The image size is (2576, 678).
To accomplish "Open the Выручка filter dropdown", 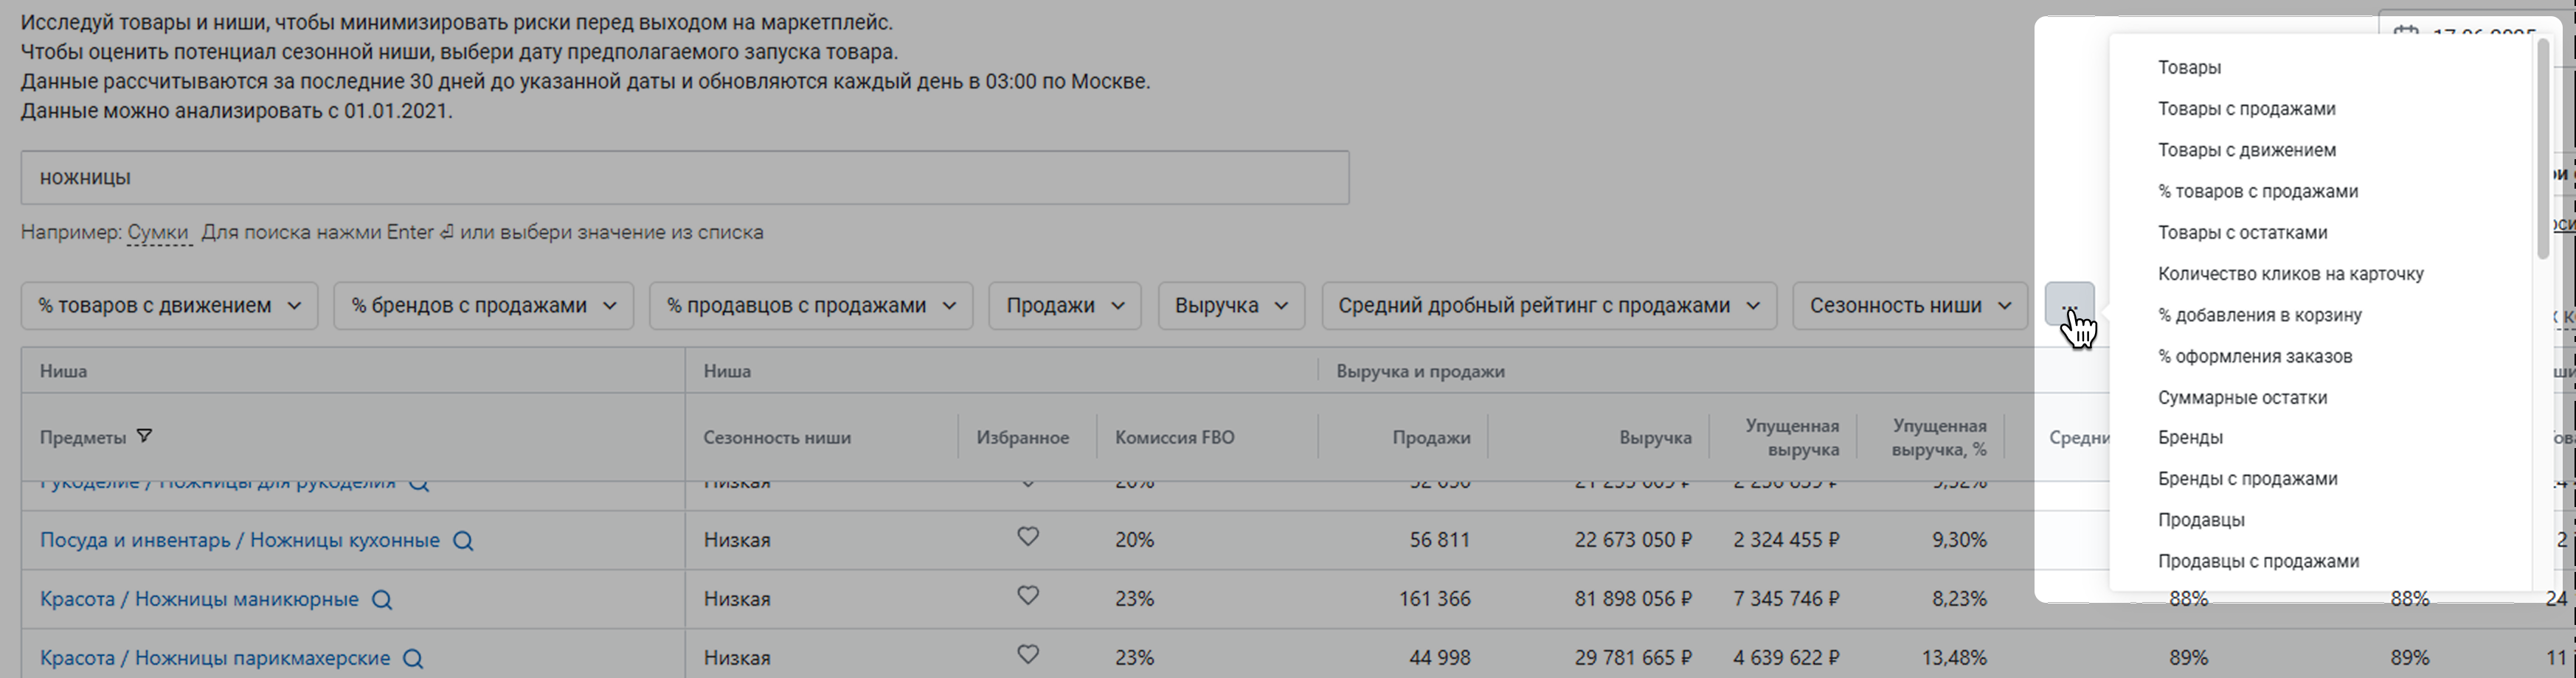I will point(1231,306).
